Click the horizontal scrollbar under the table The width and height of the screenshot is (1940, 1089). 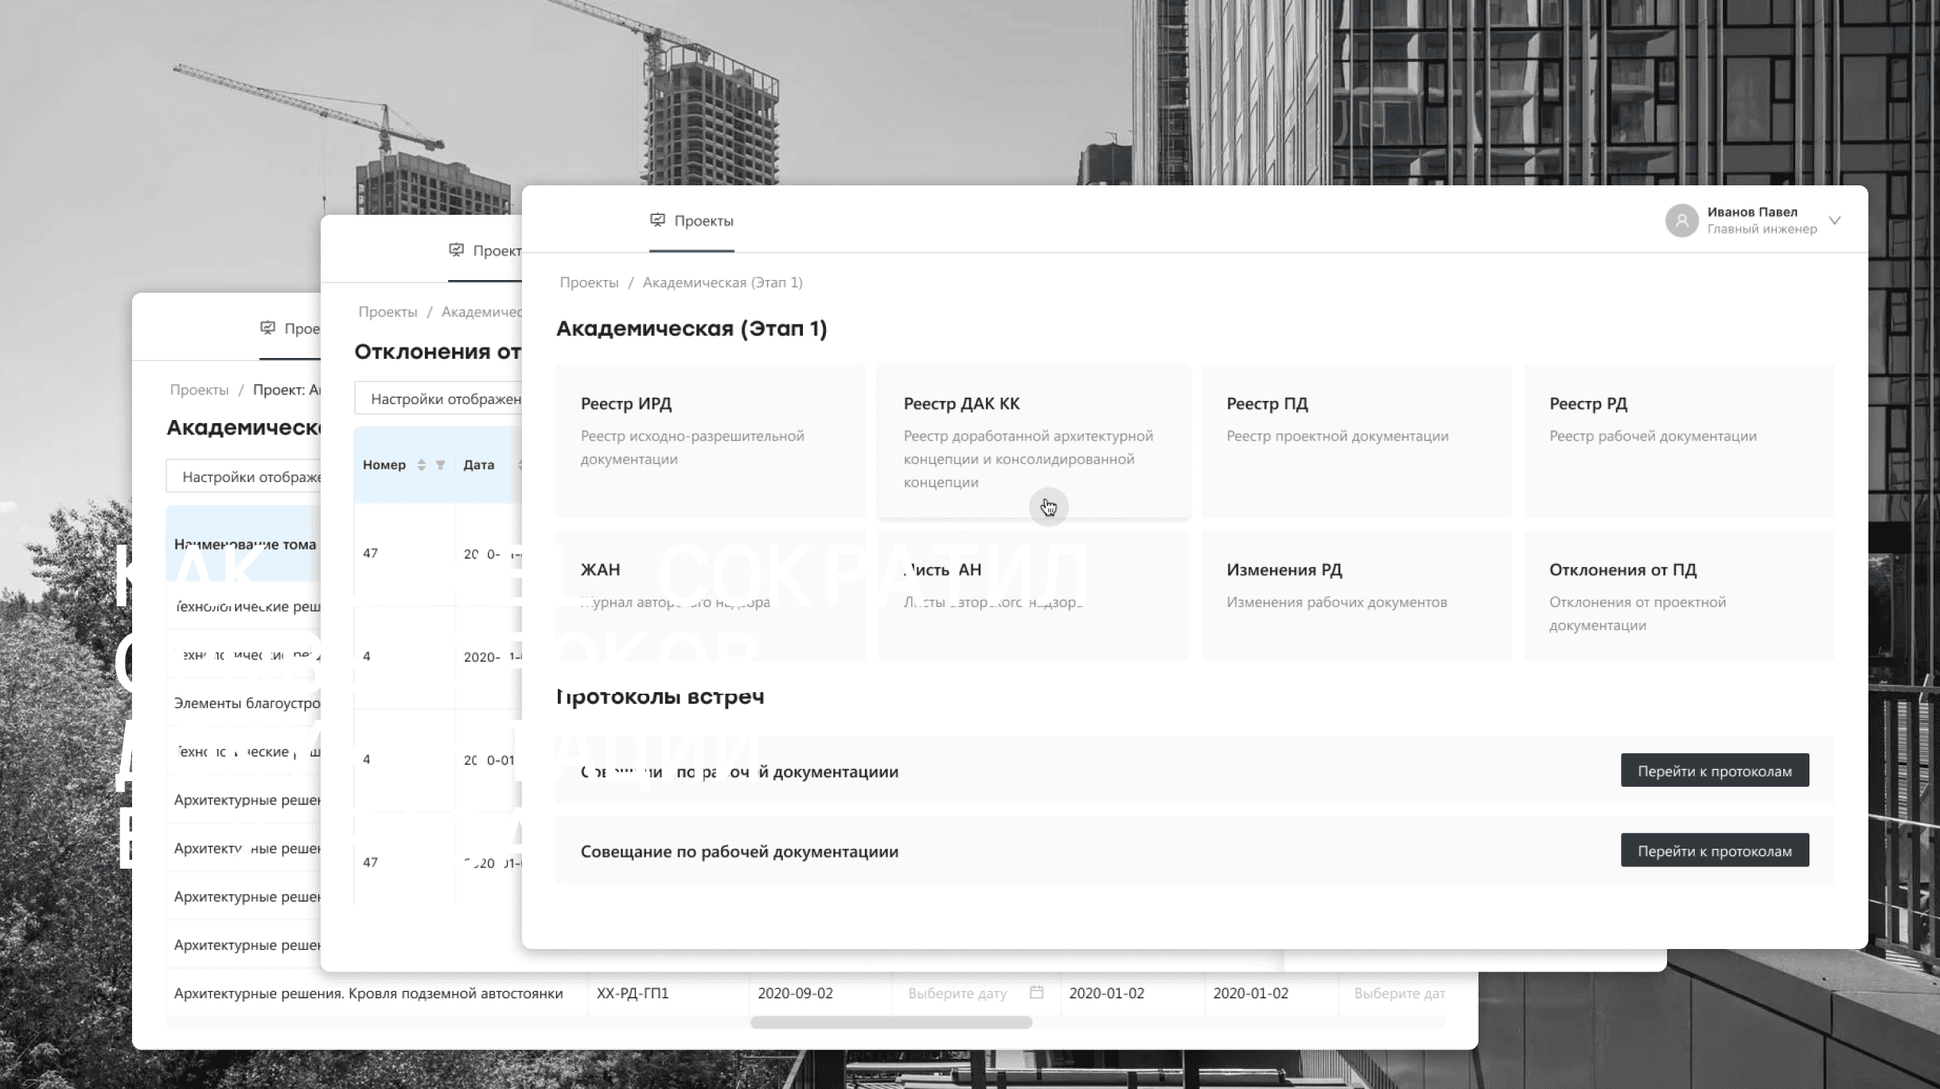coord(890,1023)
